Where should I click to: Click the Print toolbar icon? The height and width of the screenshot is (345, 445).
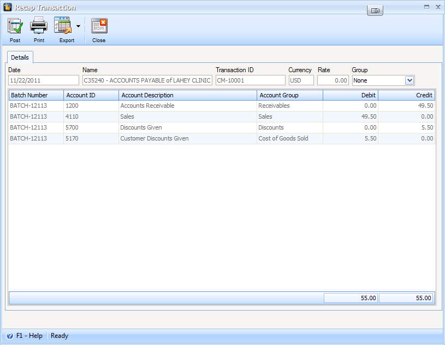(x=39, y=26)
